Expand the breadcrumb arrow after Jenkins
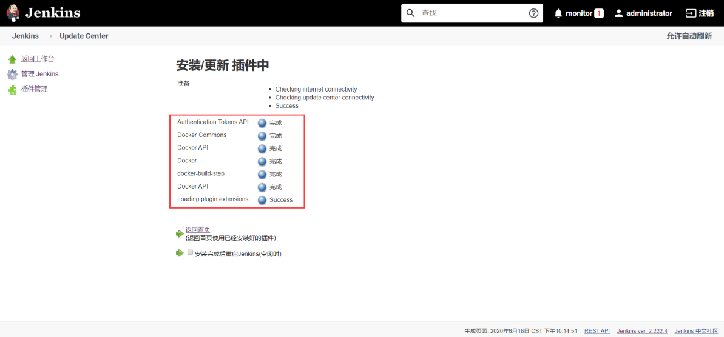 click(51, 36)
